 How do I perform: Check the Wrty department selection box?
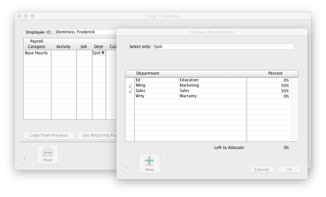coord(130,96)
